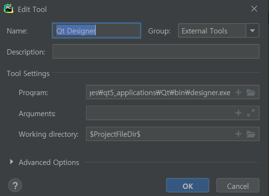Click into the Description field
This screenshot has height=196, width=269.
click(156, 52)
